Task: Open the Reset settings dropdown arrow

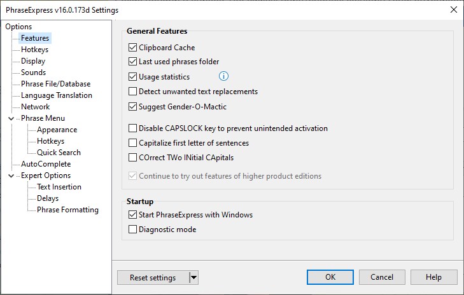Action: click(193, 278)
